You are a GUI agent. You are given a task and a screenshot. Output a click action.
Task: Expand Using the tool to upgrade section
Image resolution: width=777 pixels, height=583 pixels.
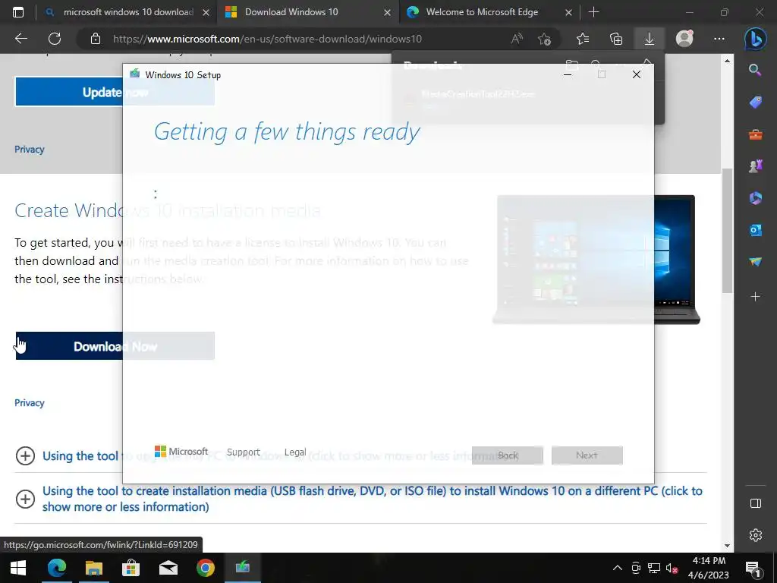pos(25,455)
